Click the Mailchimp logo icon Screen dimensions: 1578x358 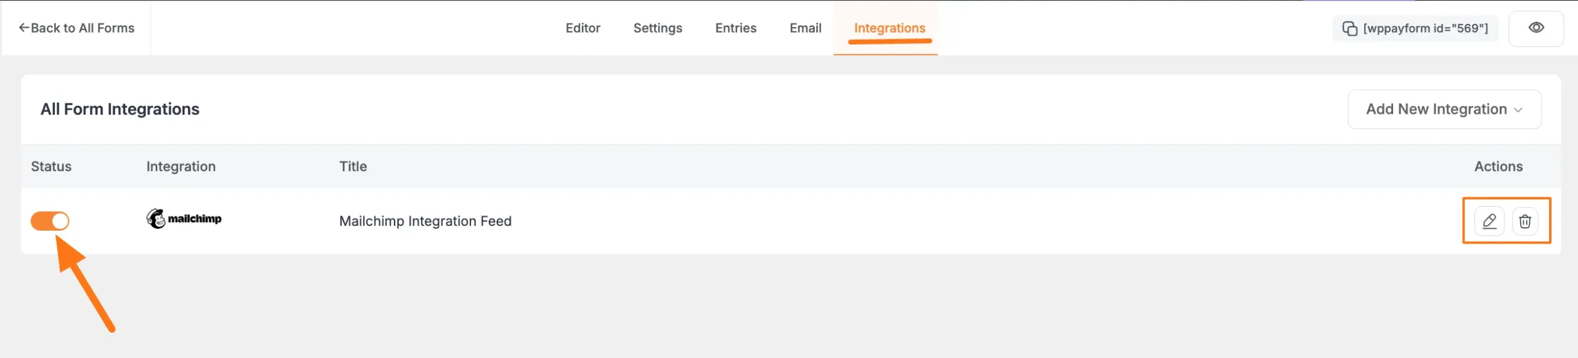[157, 218]
